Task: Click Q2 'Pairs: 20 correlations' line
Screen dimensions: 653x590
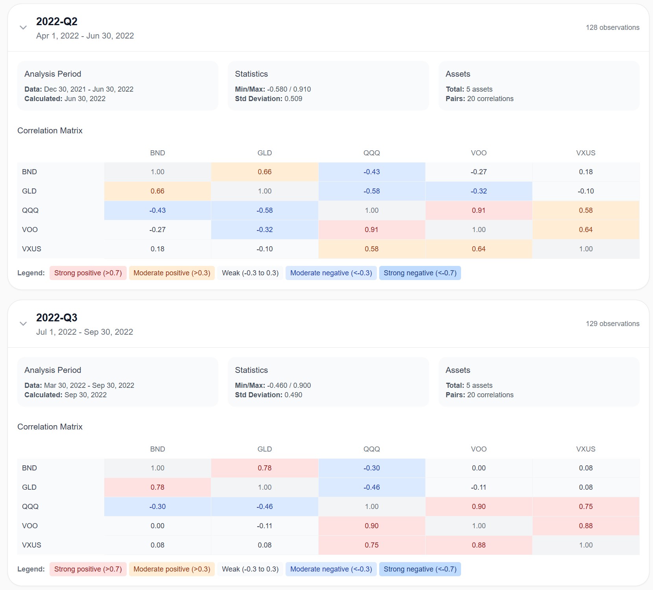Action: 480,99
